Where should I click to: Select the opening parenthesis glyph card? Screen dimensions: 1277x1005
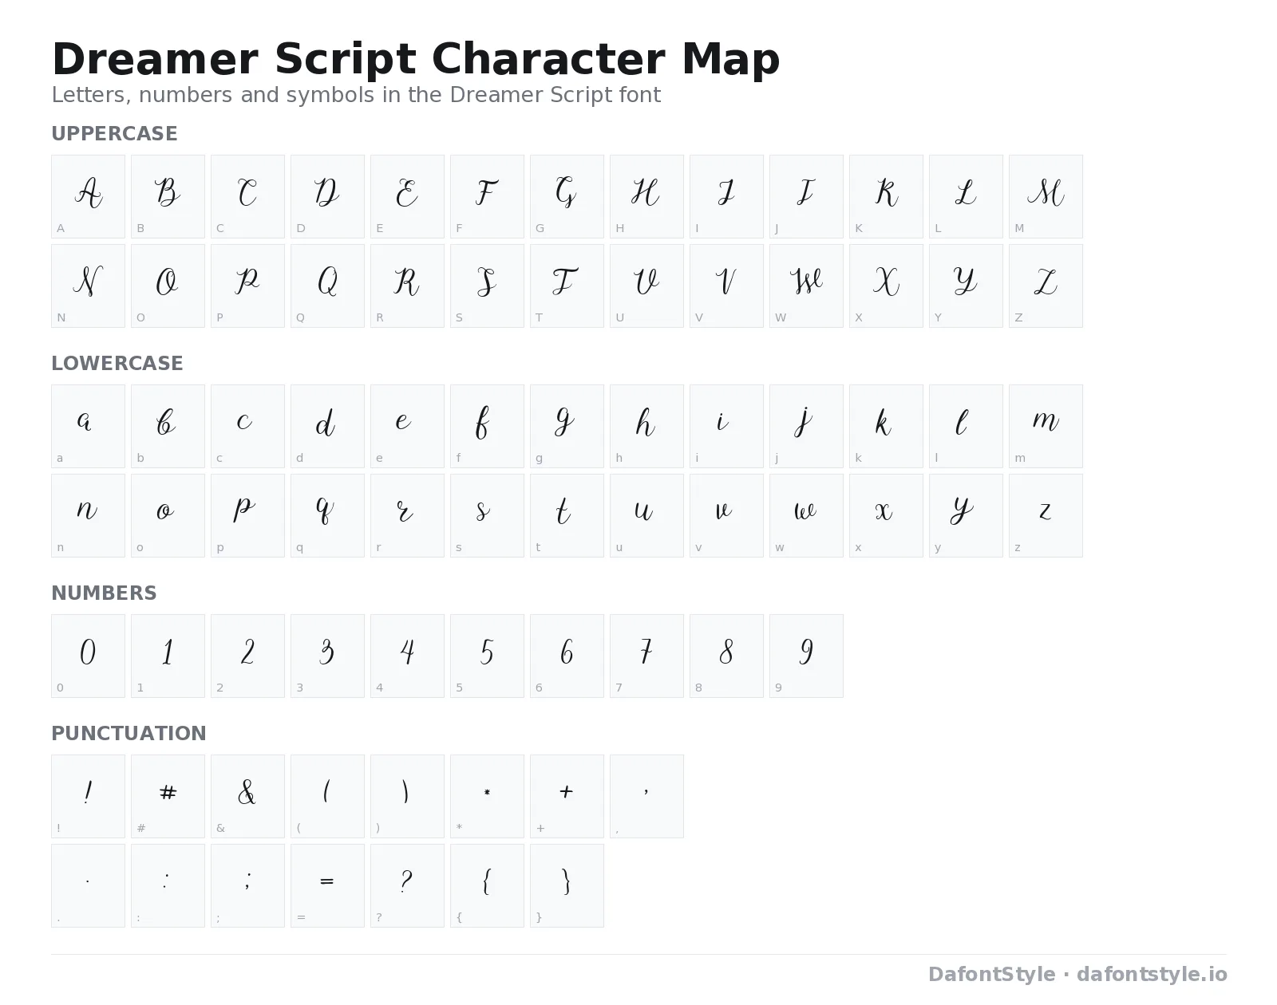tap(327, 796)
